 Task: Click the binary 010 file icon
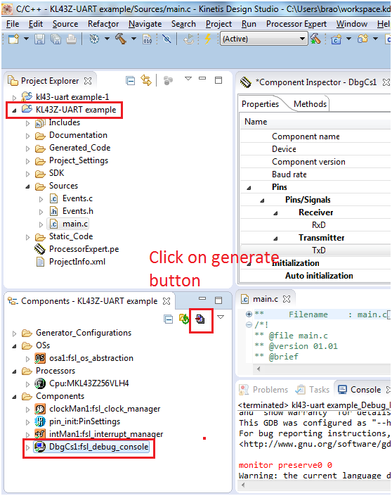click(148, 39)
